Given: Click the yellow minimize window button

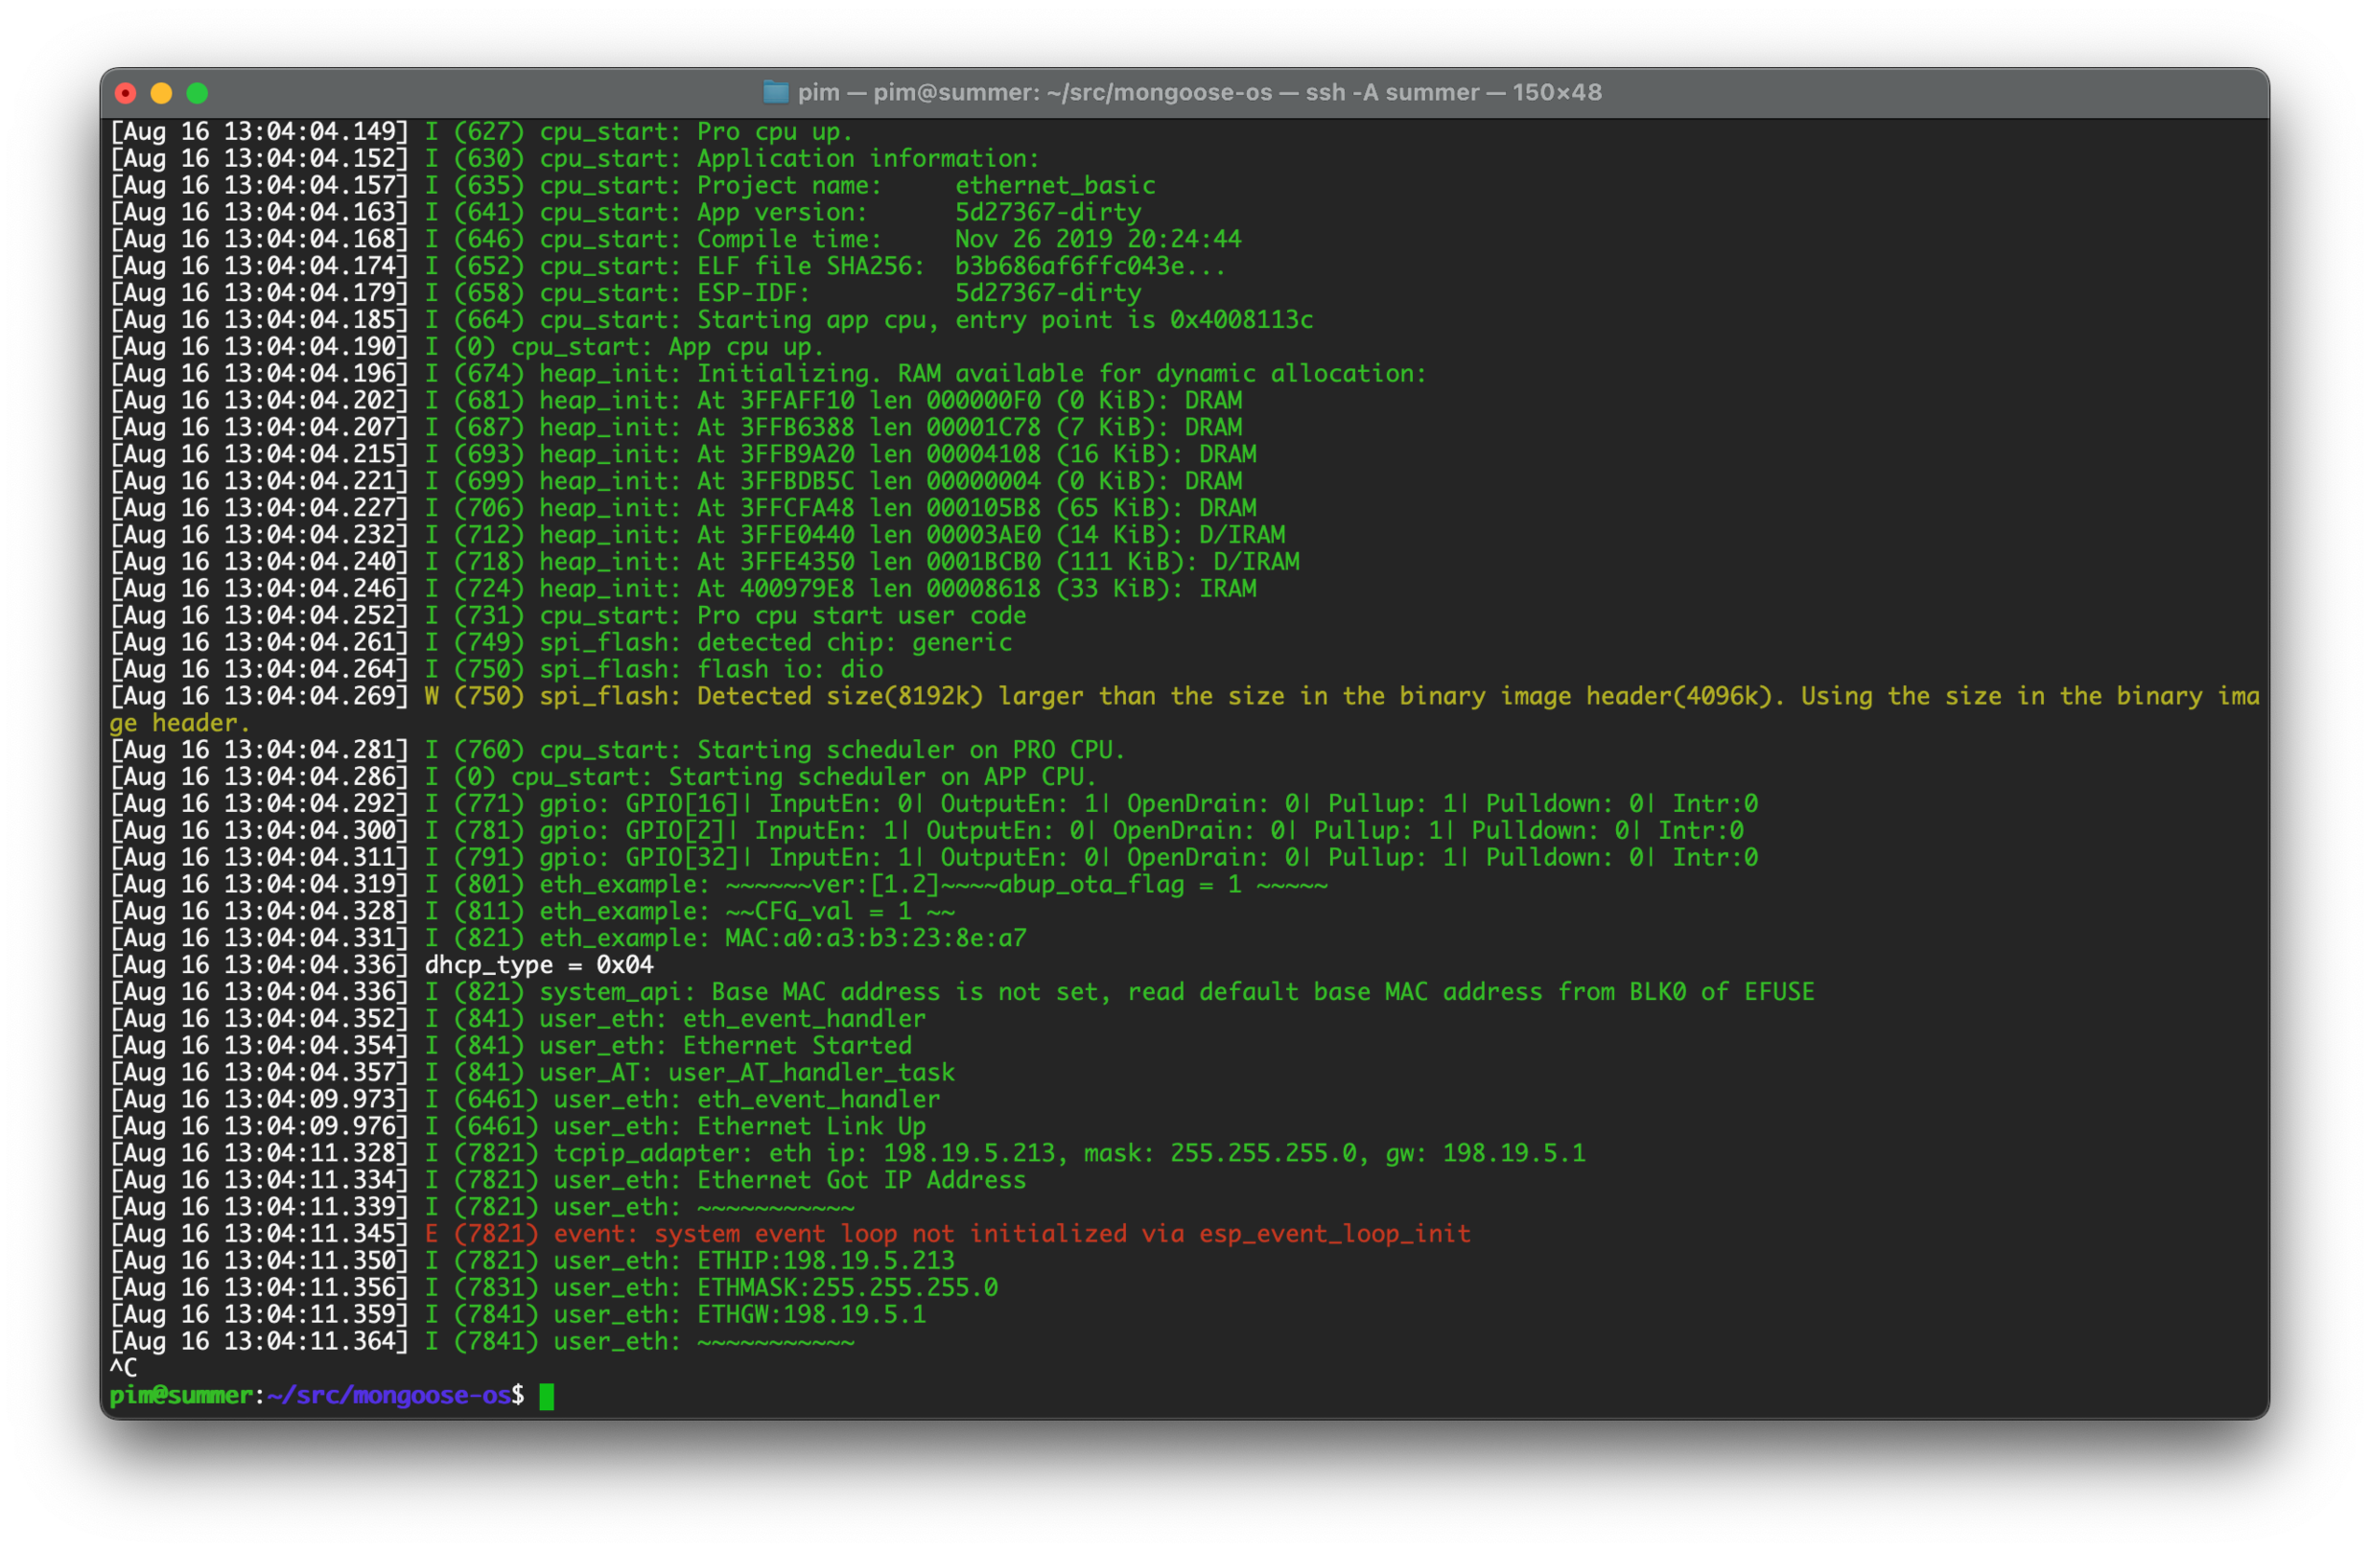Looking at the screenshot, I should [161, 94].
